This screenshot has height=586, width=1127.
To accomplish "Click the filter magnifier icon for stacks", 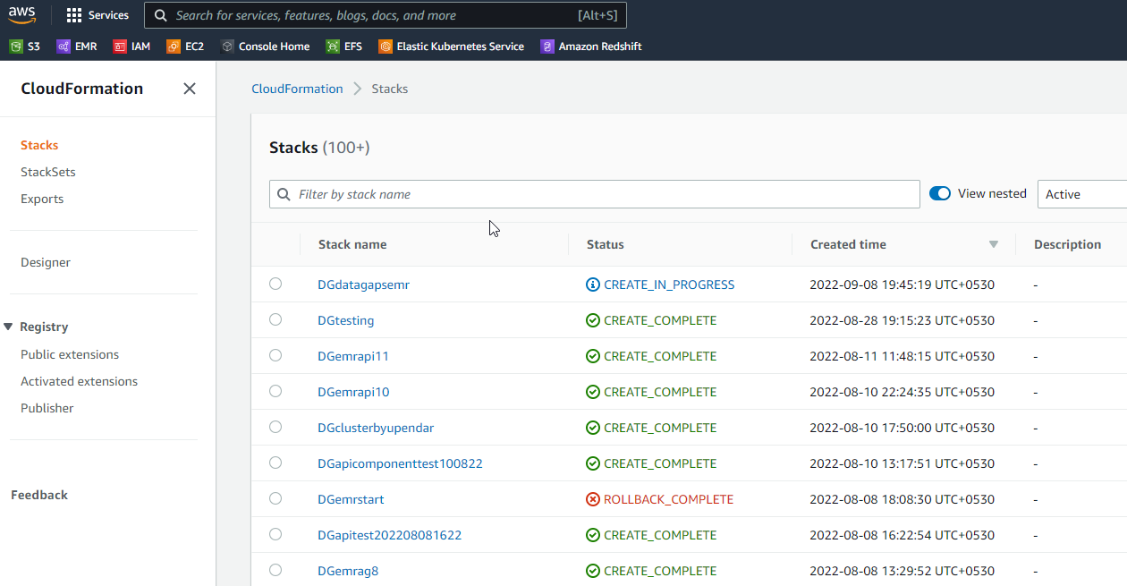I will pos(284,194).
